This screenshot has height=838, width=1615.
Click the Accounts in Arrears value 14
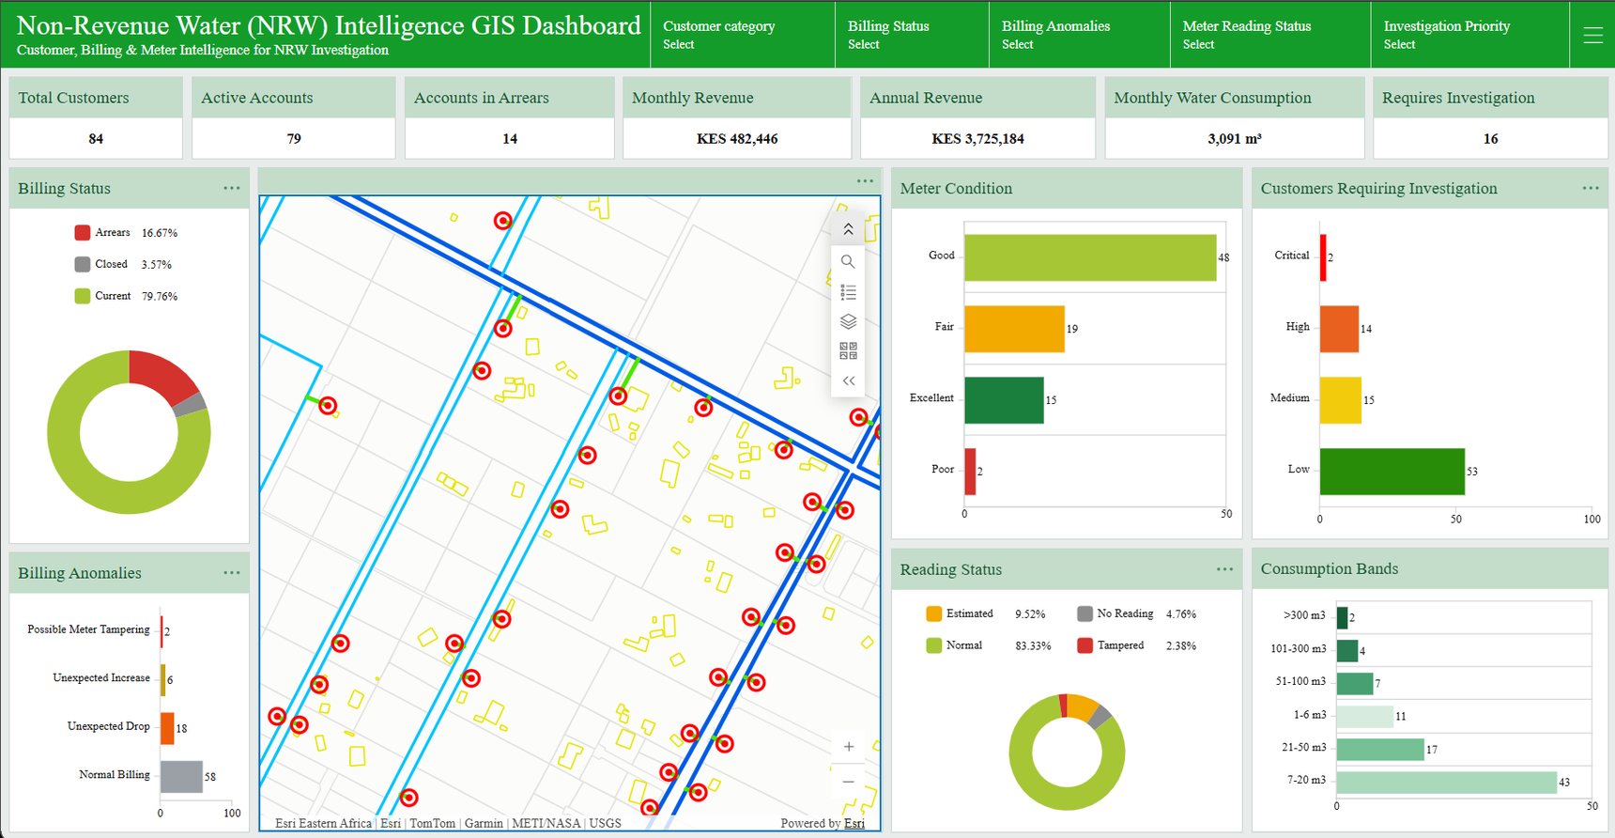click(x=510, y=138)
